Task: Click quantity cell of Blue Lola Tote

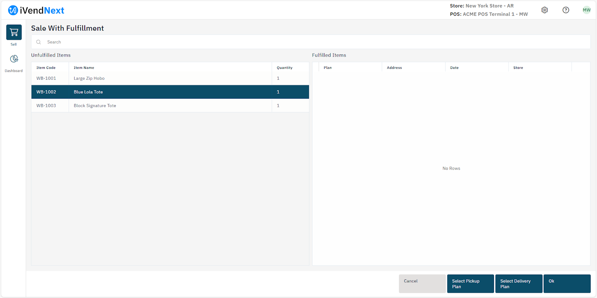Action: [290, 92]
